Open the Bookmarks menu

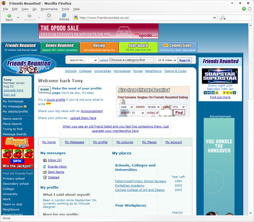49,9
